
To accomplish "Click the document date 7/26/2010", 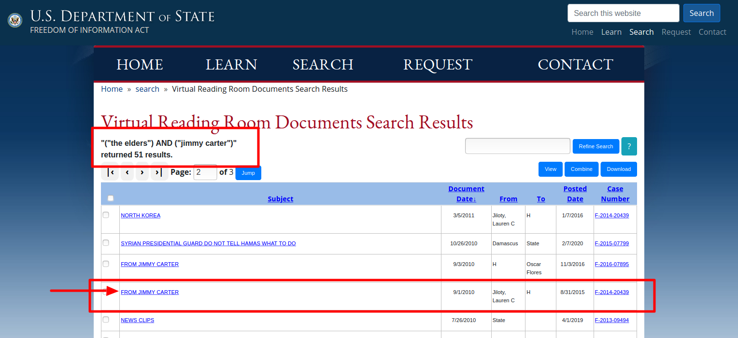I will (x=464, y=320).
